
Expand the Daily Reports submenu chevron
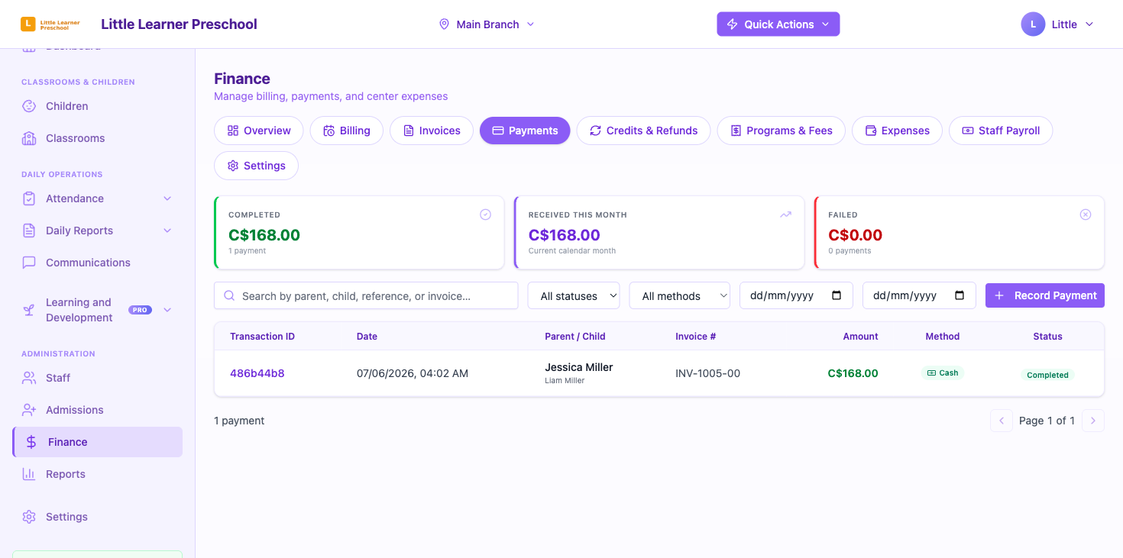167,231
